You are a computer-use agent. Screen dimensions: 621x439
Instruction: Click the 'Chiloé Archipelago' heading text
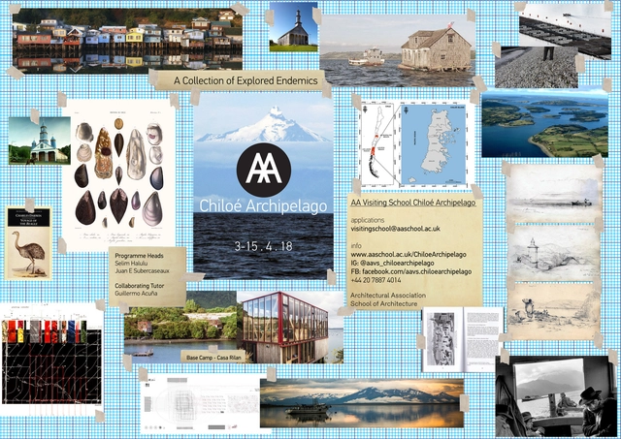263,206
